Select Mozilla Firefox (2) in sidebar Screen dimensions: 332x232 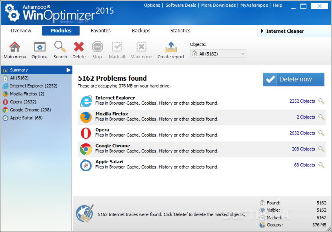(37, 94)
